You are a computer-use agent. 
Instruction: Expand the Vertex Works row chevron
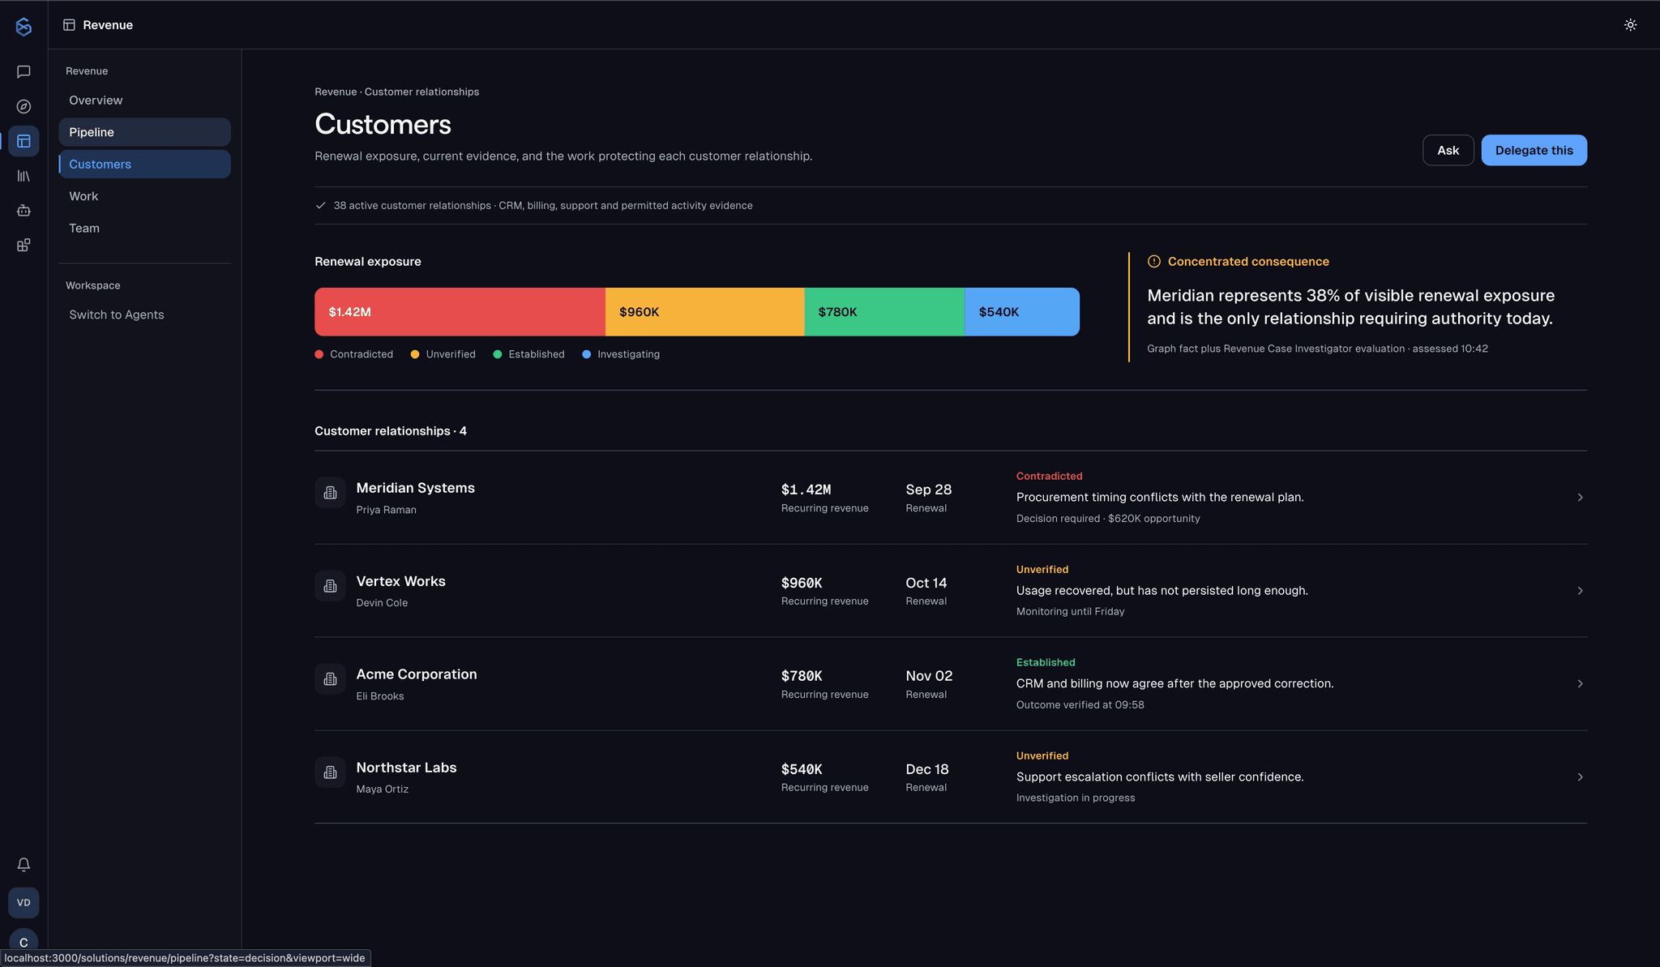(x=1580, y=591)
